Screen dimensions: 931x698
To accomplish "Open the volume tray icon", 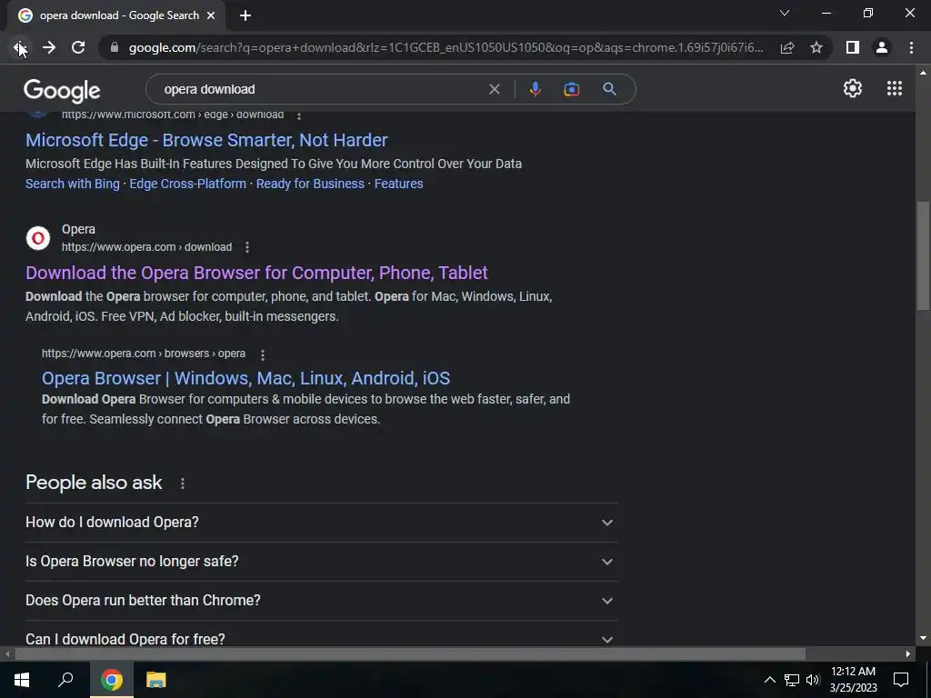I will coord(813,680).
